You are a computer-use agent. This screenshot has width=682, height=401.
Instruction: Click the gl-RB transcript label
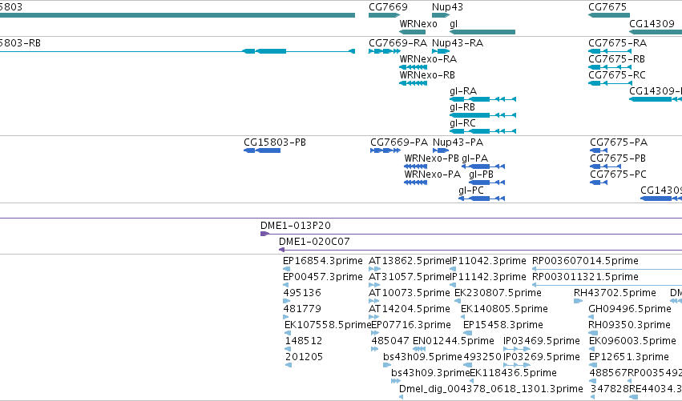pos(462,107)
